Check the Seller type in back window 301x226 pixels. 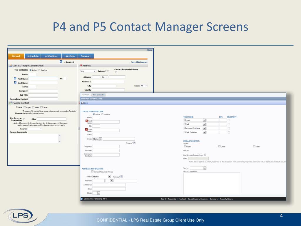click(x=33, y=107)
